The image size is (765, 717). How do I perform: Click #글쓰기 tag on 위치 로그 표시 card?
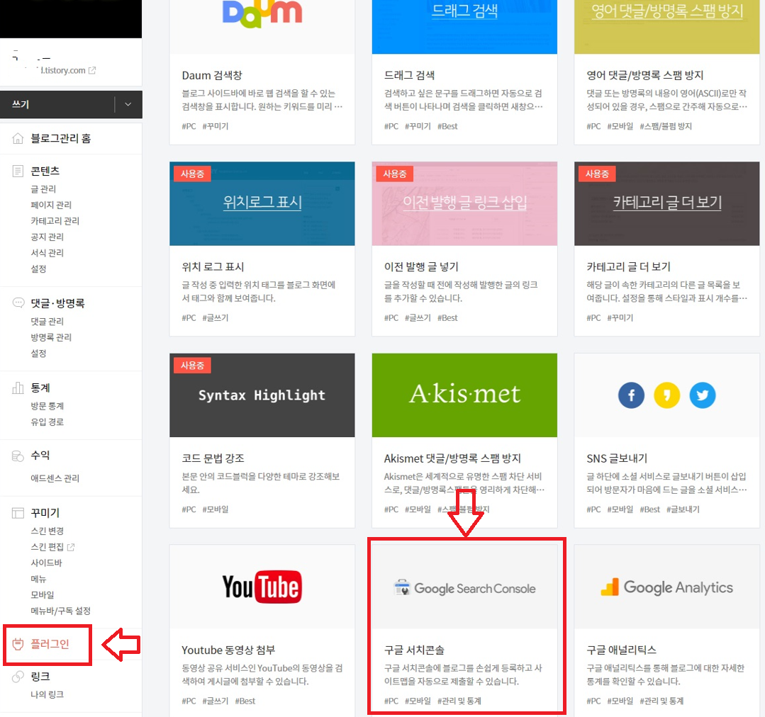(x=215, y=318)
